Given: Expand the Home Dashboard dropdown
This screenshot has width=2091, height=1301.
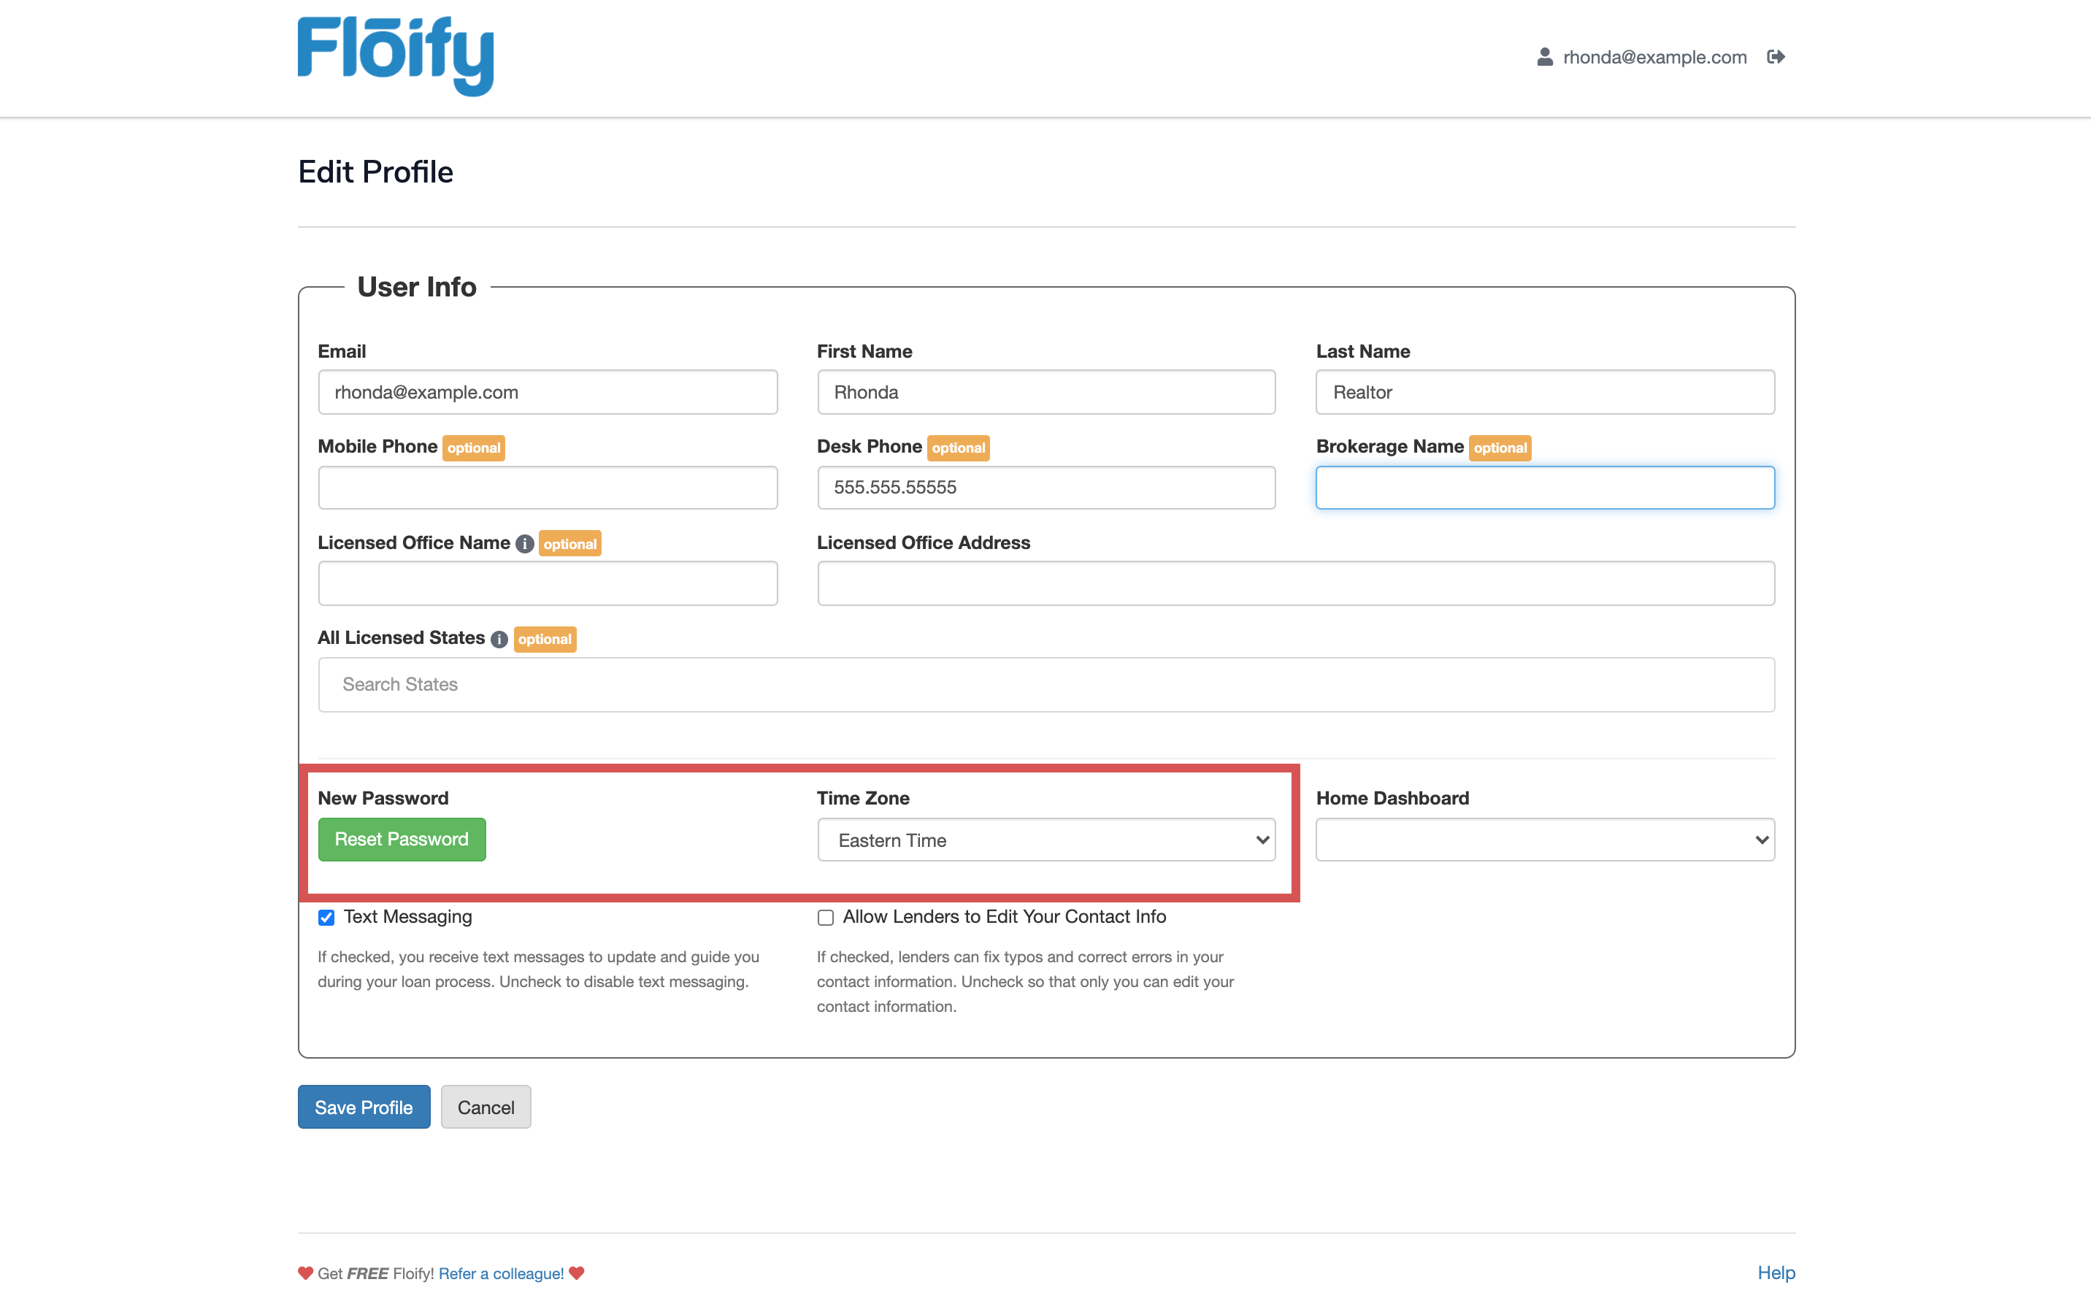Looking at the screenshot, I should click(1545, 840).
